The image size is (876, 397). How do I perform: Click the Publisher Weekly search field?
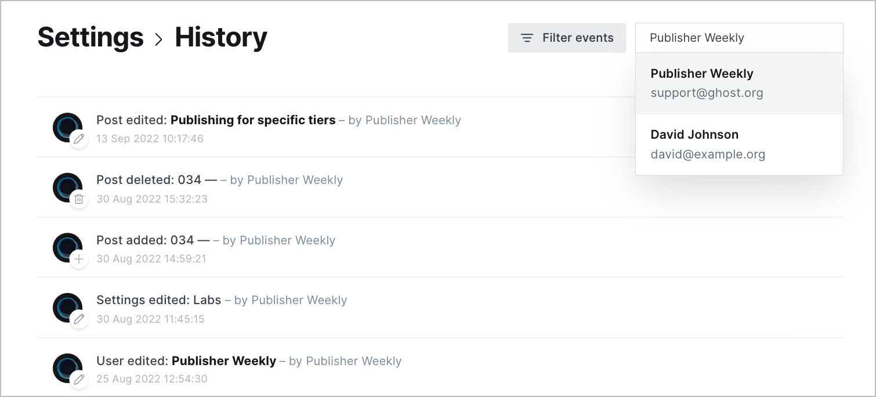point(739,38)
